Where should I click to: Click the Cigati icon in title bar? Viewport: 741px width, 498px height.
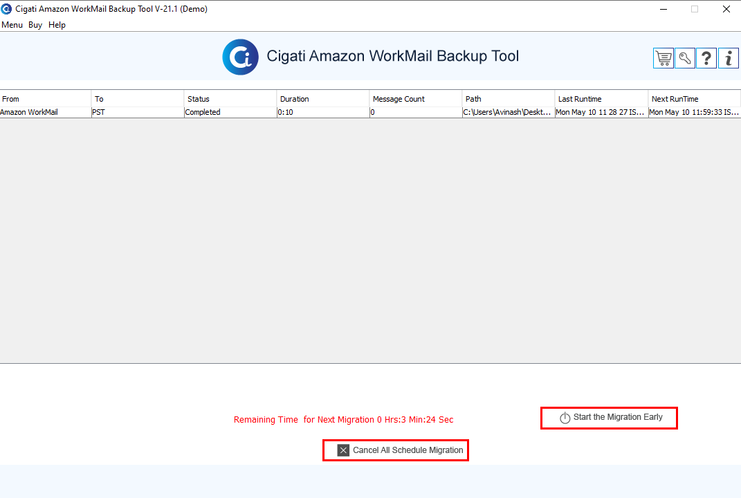coord(6,9)
